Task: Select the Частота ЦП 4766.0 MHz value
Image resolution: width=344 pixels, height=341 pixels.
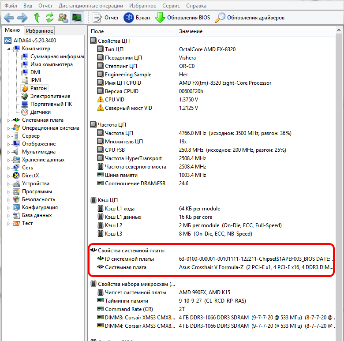Action: pyautogui.click(x=235, y=133)
